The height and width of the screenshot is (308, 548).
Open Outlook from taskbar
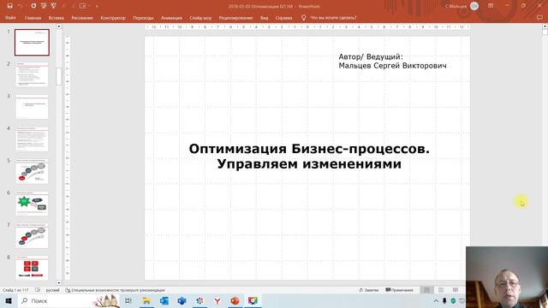click(x=164, y=300)
